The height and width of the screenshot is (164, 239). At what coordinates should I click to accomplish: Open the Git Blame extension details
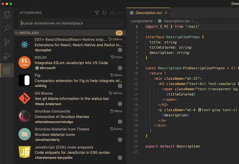[44, 93]
